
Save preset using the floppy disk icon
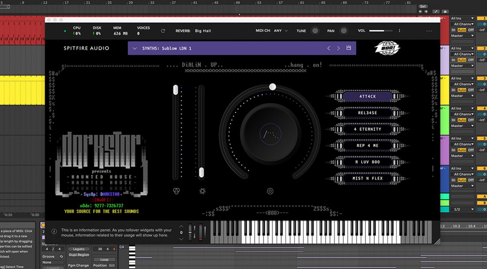point(348,48)
